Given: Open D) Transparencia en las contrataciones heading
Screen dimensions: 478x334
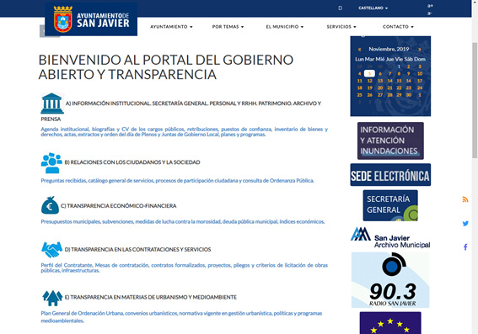Looking at the screenshot, I should tap(137, 249).
